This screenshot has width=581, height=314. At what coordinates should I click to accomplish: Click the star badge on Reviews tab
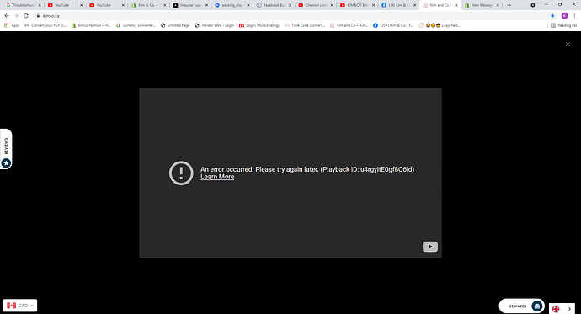click(6, 163)
